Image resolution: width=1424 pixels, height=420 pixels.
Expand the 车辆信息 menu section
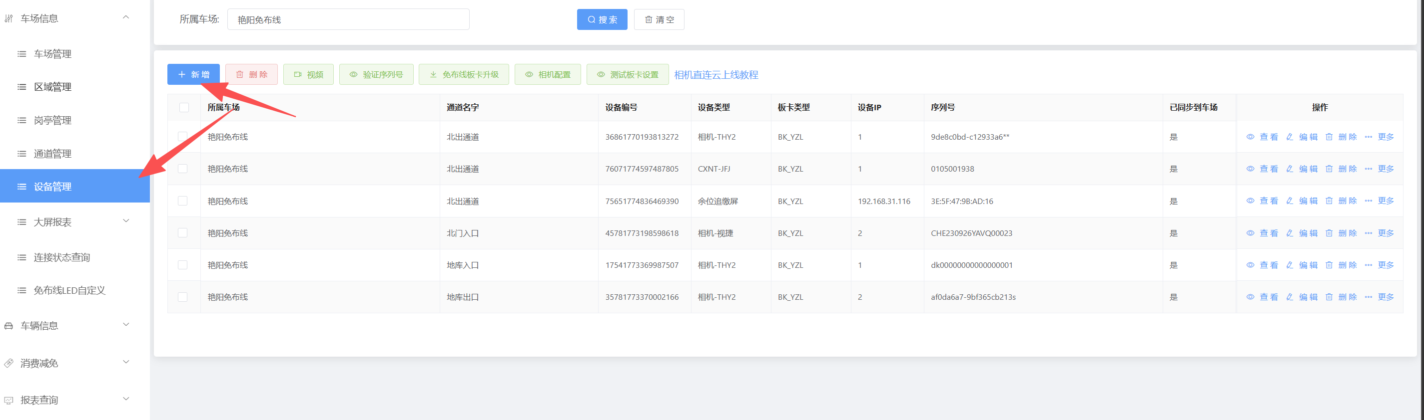pyautogui.click(x=74, y=326)
